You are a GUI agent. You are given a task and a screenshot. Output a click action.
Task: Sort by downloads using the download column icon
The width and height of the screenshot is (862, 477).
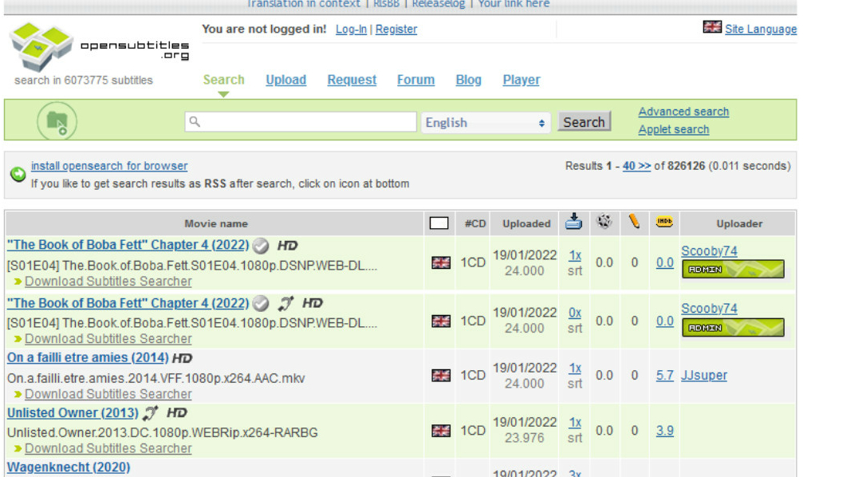(x=573, y=223)
